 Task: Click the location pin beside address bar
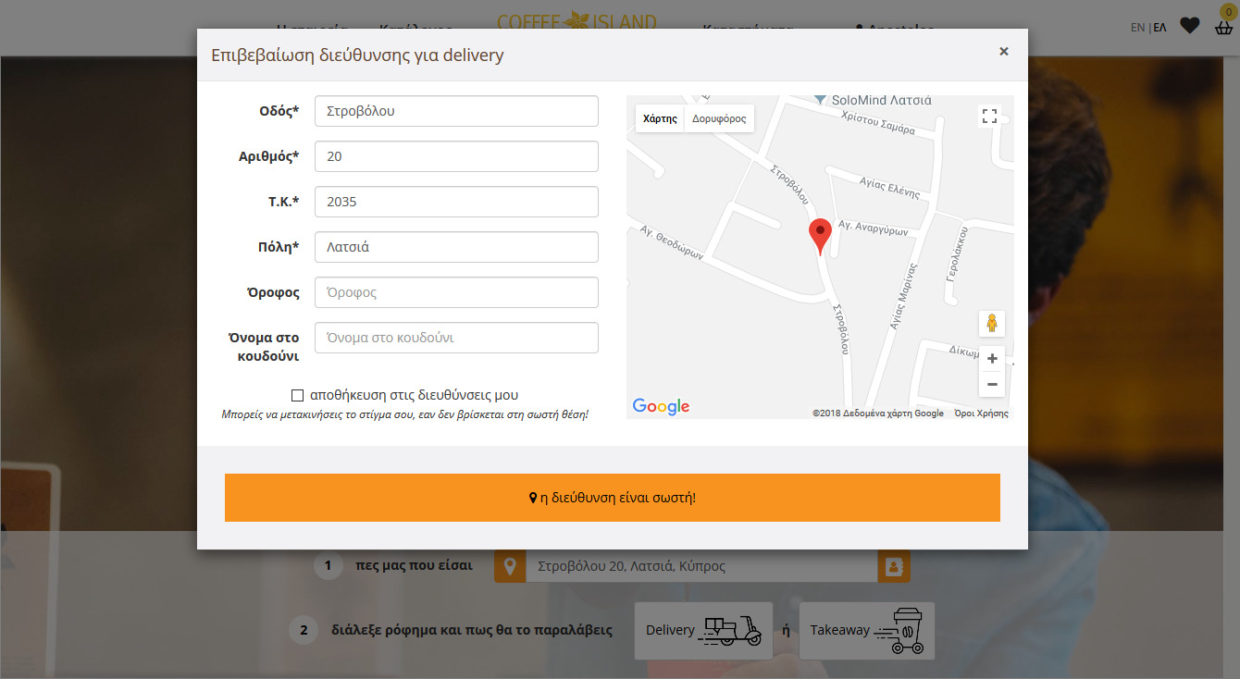point(510,566)
